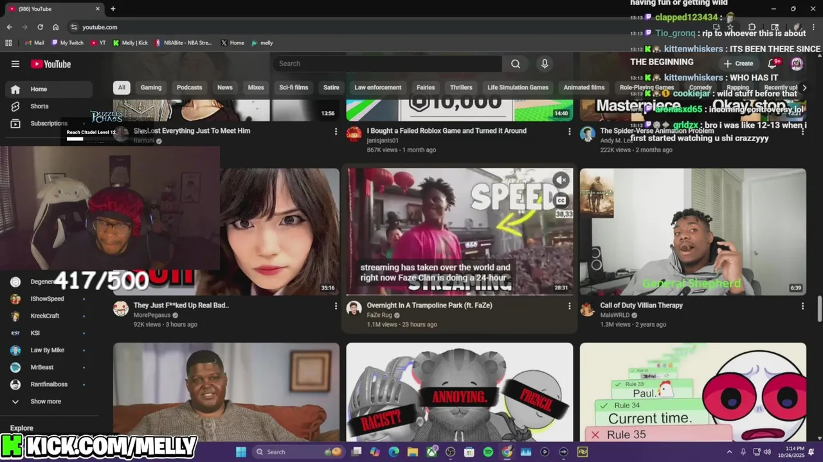
Task: Open Rule 35 Current time video thumbnail
Action: [692, 392]
